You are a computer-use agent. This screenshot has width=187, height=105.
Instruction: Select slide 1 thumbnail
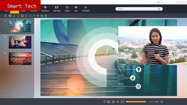tap(20, 26)
